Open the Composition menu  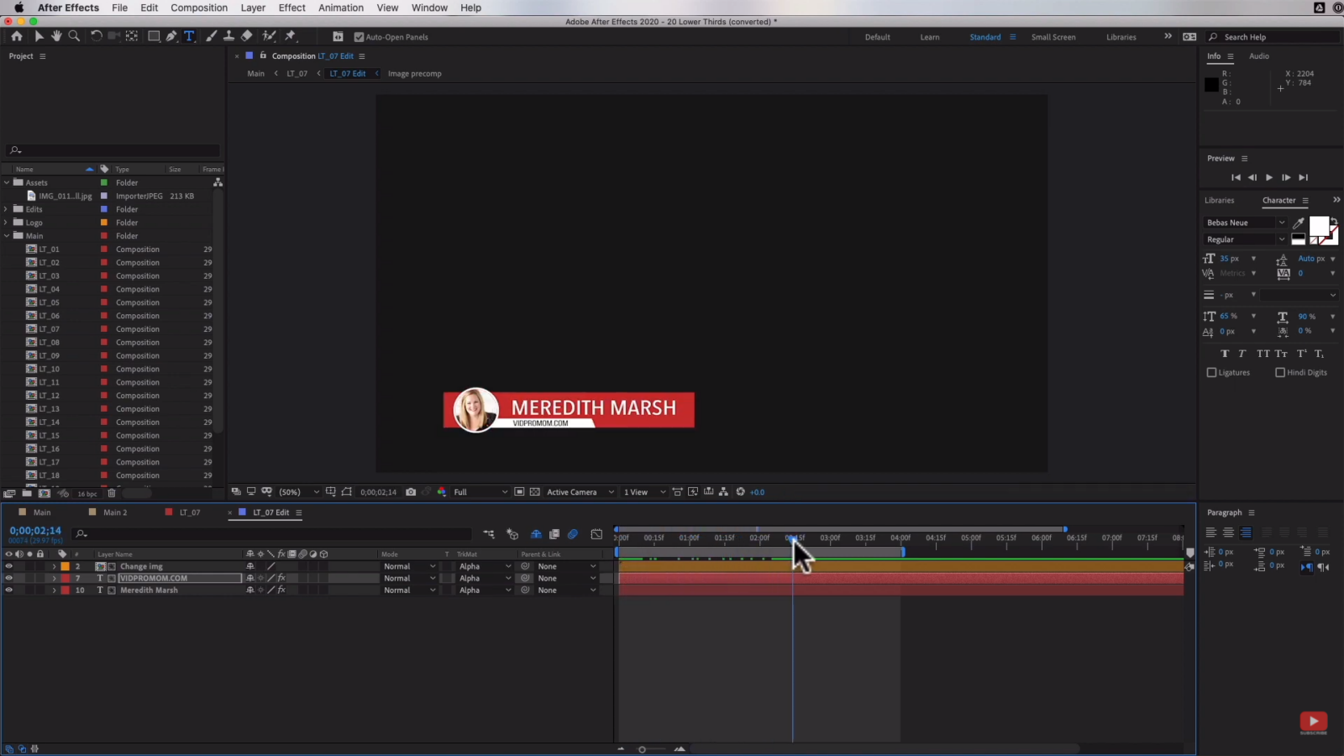click(199, 8)
